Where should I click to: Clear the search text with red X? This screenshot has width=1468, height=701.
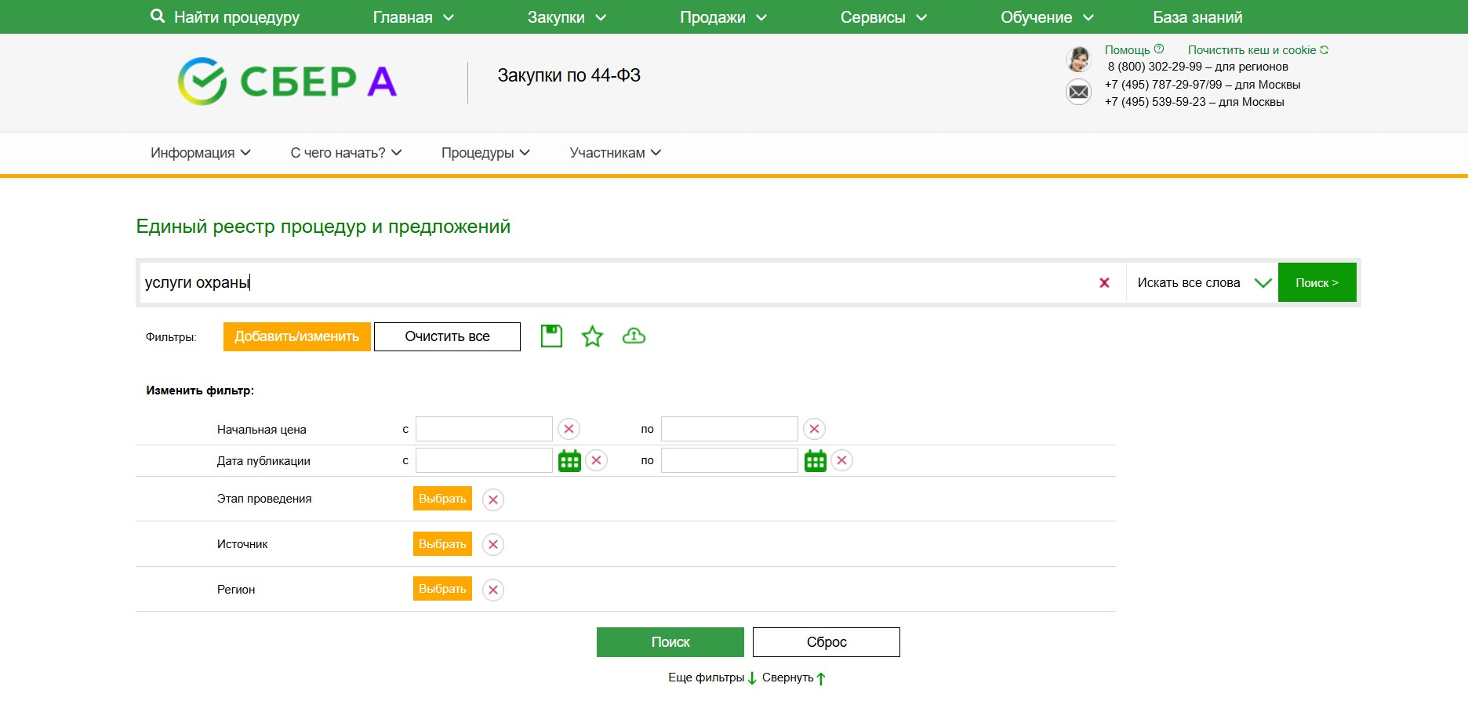(1104, 283)
